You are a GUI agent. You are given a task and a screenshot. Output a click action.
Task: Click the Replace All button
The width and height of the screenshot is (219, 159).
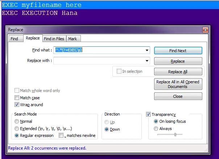[178, 72]
